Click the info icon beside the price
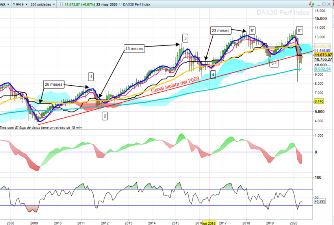This screenshot has width=334, height=225. tap(61, 4)
